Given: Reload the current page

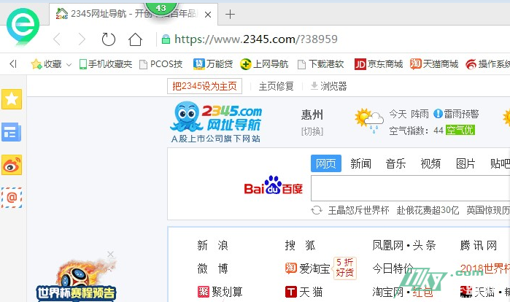Looking at the screenshot, I should pyautogui.click(x=108, y=39).
